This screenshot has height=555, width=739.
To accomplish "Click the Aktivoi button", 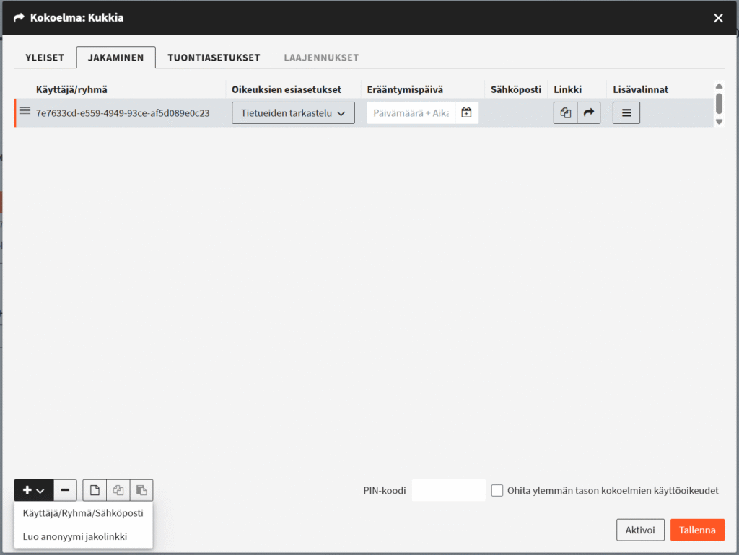I will coord(640,530).
